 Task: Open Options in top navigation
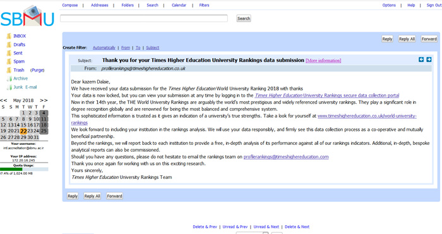(389, 5)
